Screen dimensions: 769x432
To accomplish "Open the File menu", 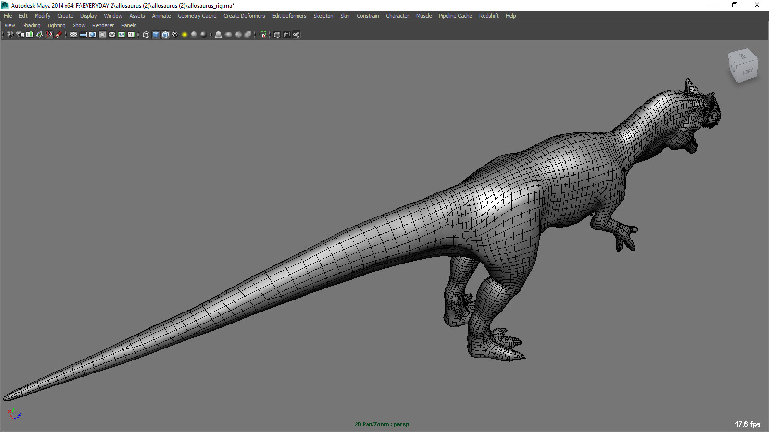I will 8,16.
